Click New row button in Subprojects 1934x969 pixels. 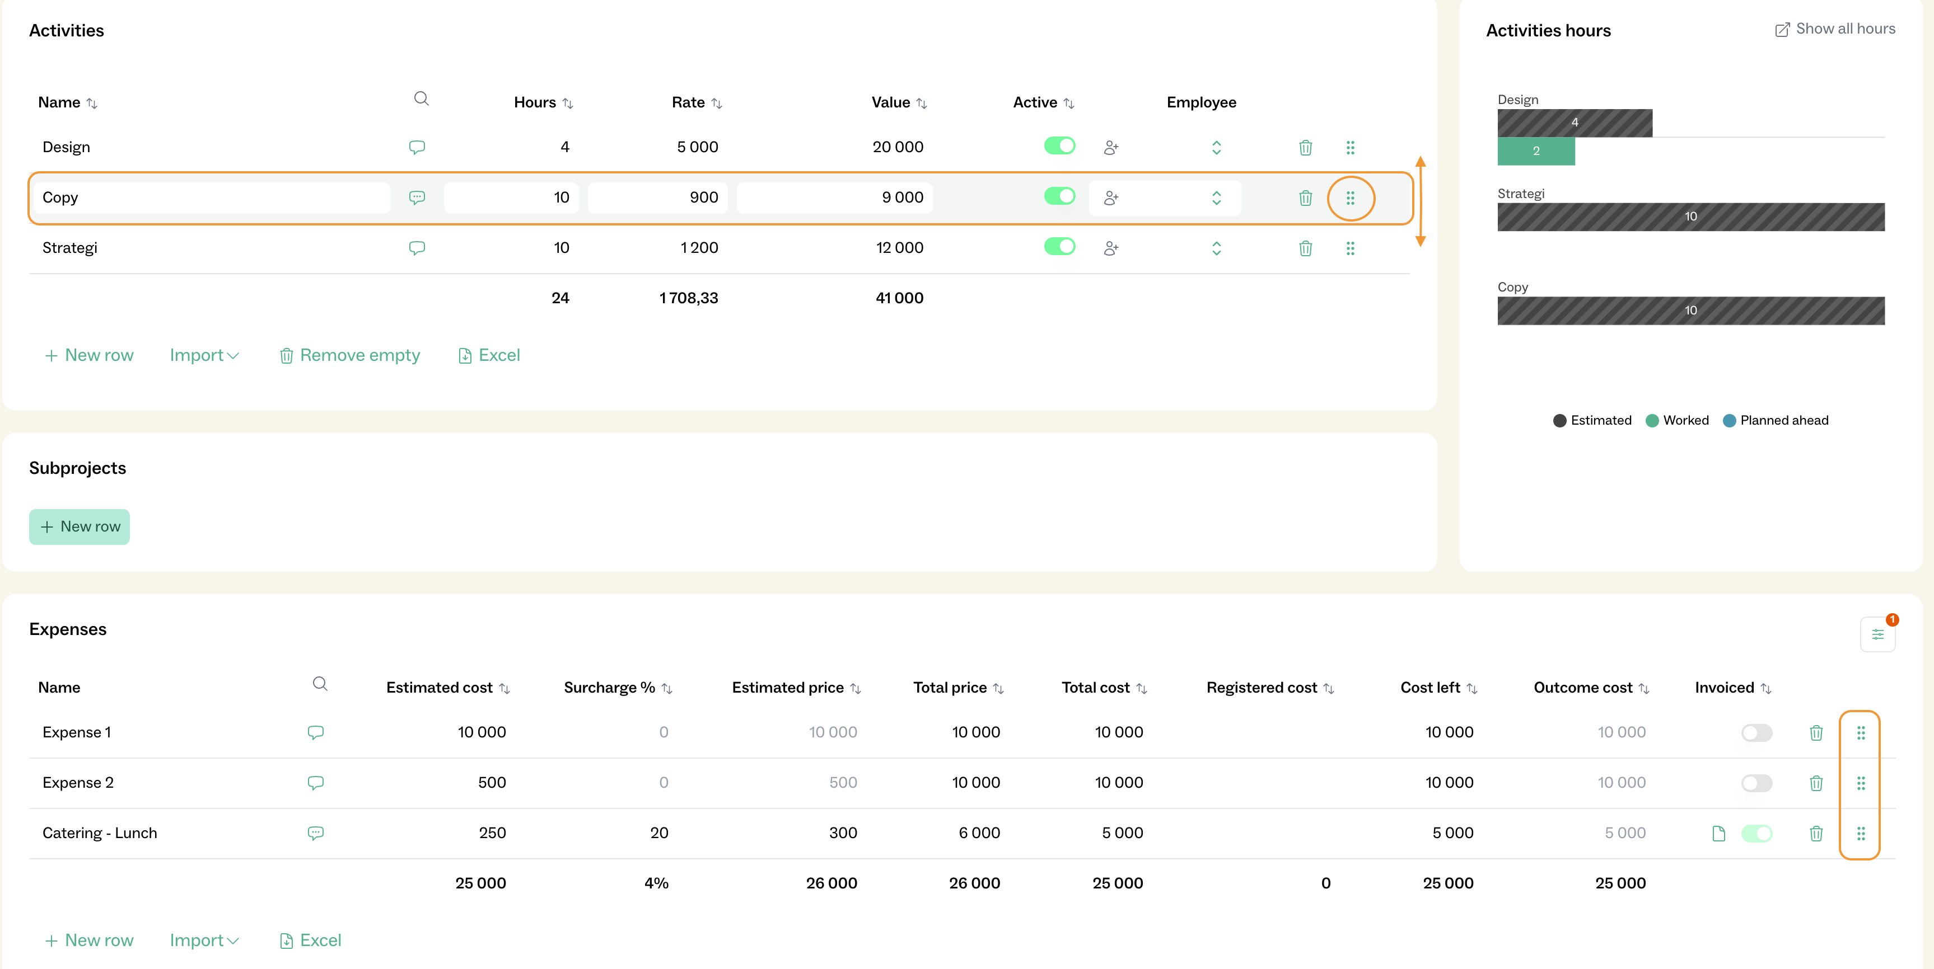coord(80,526)
